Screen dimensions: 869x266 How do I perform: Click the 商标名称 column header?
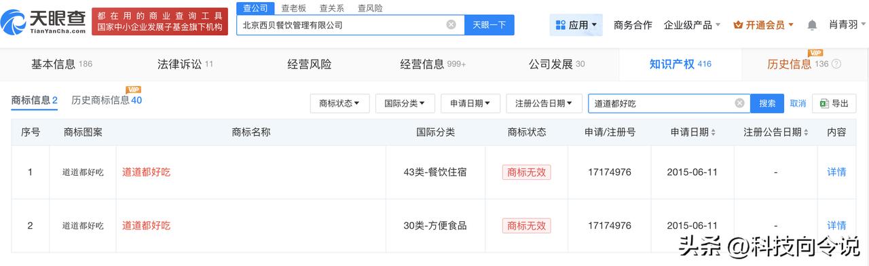(251, 132)
